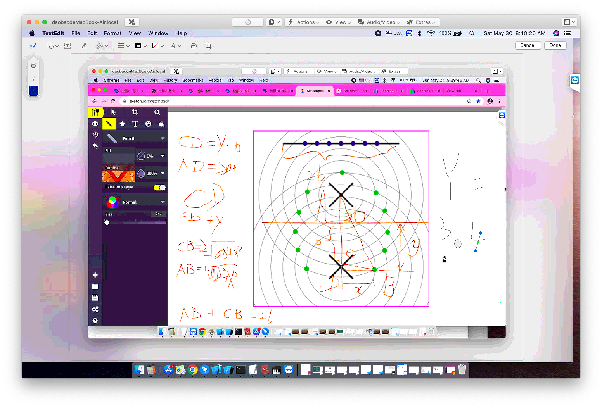Screen dimensions: 602x407
Task: Expand the Audio/Video dropdown in top viewer toolbar
Action: pyautogui.click(x=379, y=22)
